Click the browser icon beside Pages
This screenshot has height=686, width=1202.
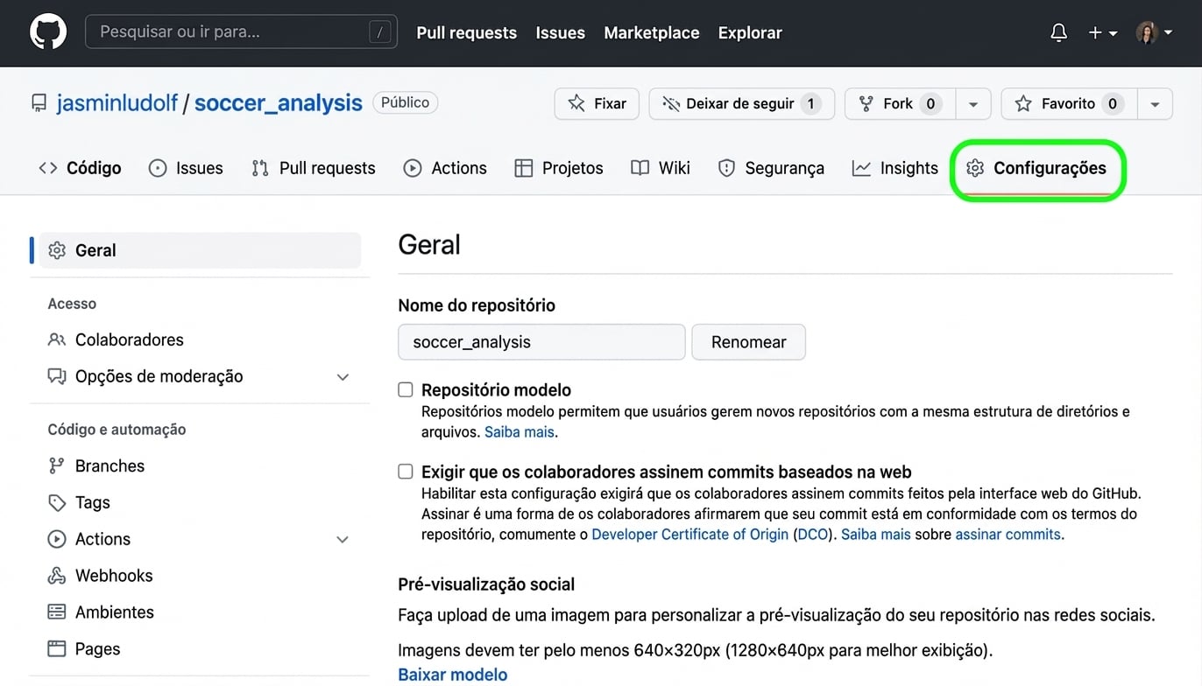click(57, 649)
